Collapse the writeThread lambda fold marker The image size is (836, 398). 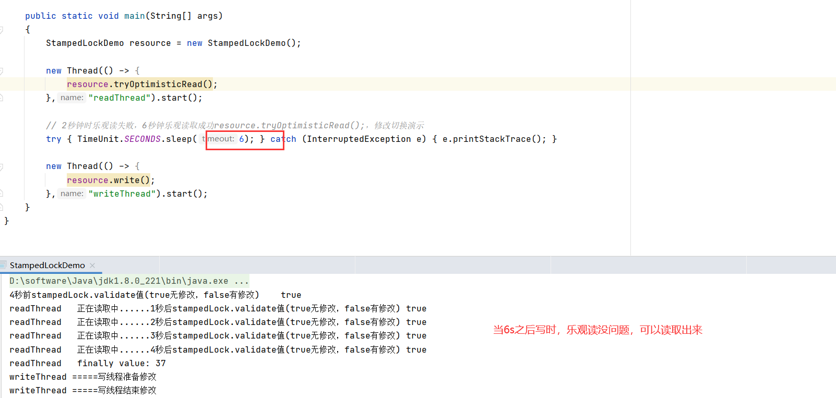2,166
